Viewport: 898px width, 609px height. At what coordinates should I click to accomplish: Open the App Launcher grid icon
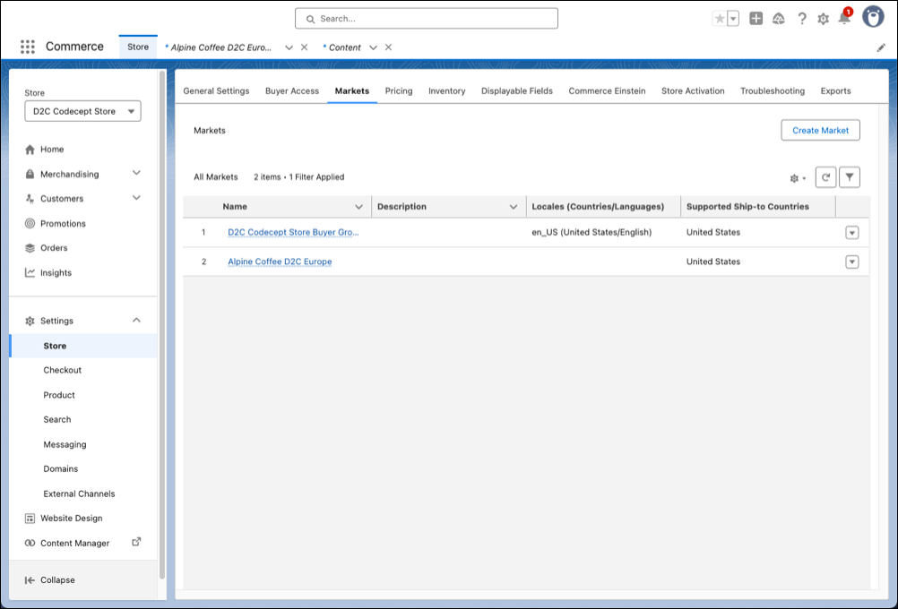(x=28, y=47)
